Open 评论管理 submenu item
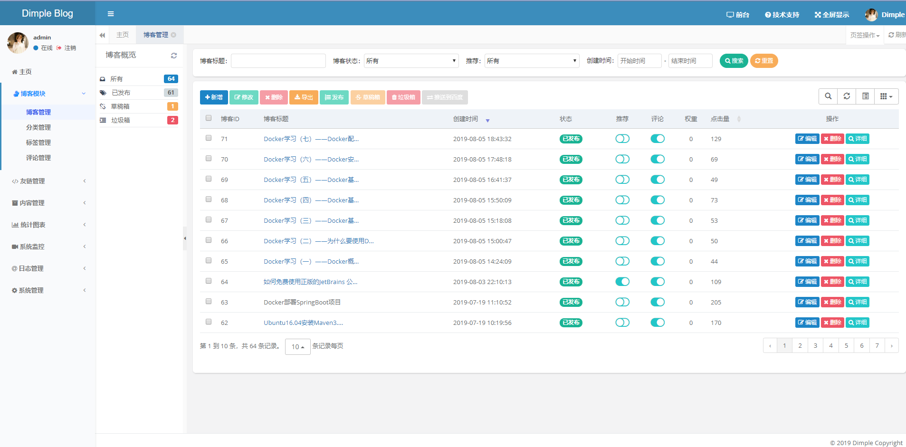Viewport: 906px width, 447px height. 38,158
